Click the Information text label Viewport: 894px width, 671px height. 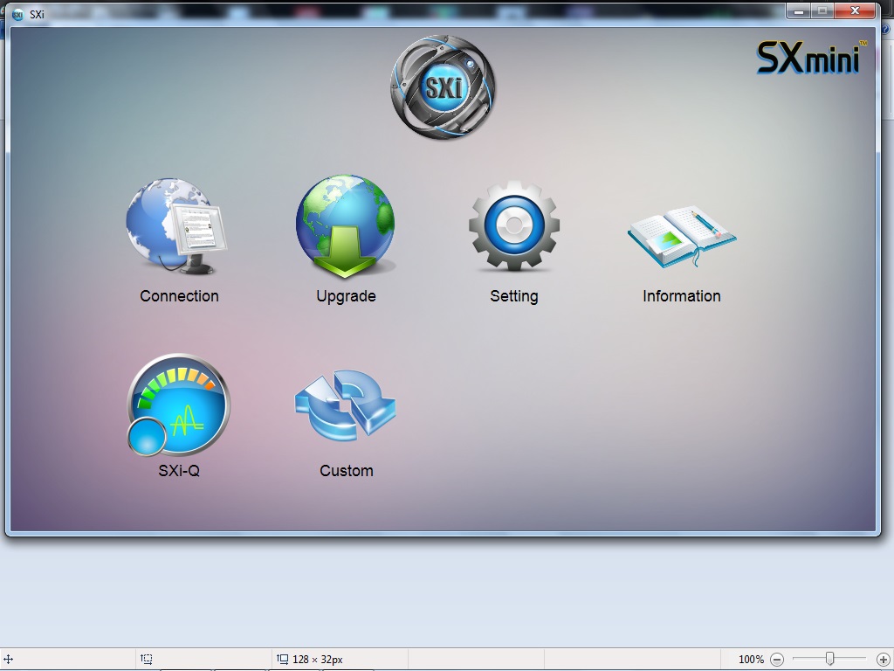pyautogui.click(x=681, y=296)
